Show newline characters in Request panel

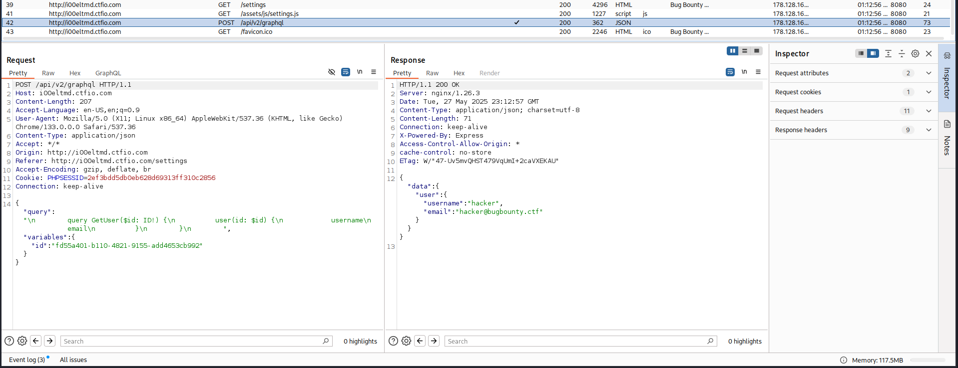tap(360, 72)
